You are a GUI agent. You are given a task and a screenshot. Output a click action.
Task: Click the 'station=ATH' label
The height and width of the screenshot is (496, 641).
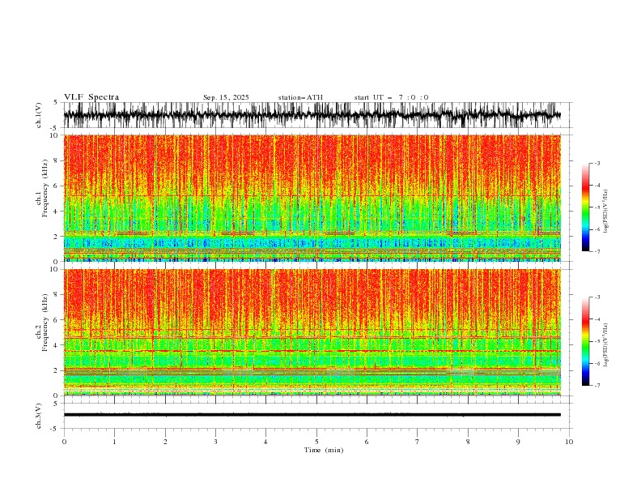tap(300, 97)
